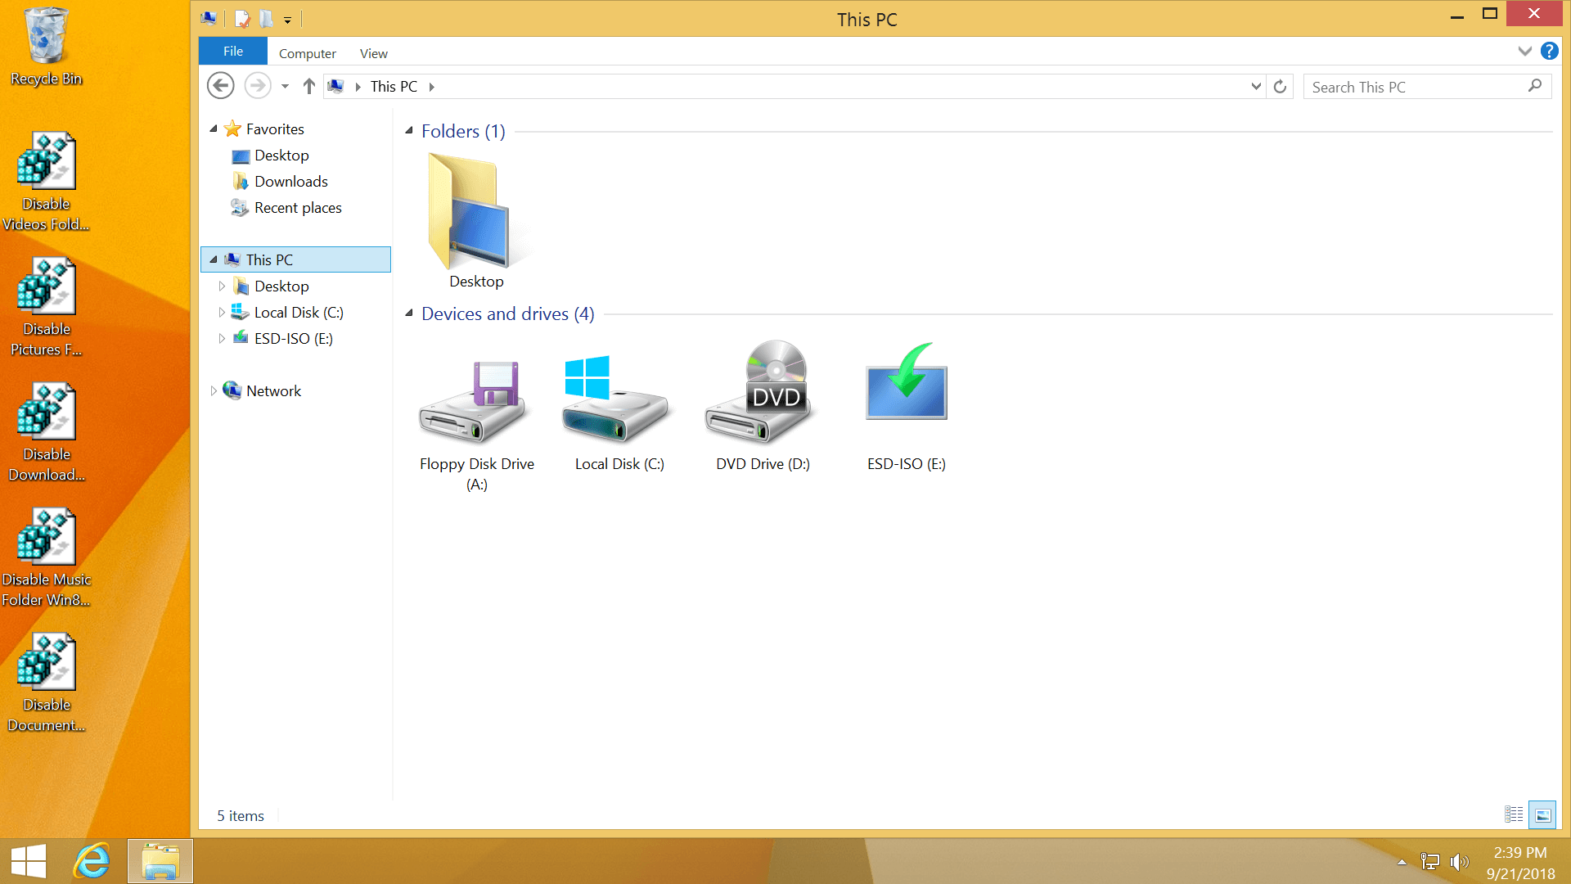Open the Help question mark icon
The width and height of the screenshot is (1571, 884).
click(1549, 52)
